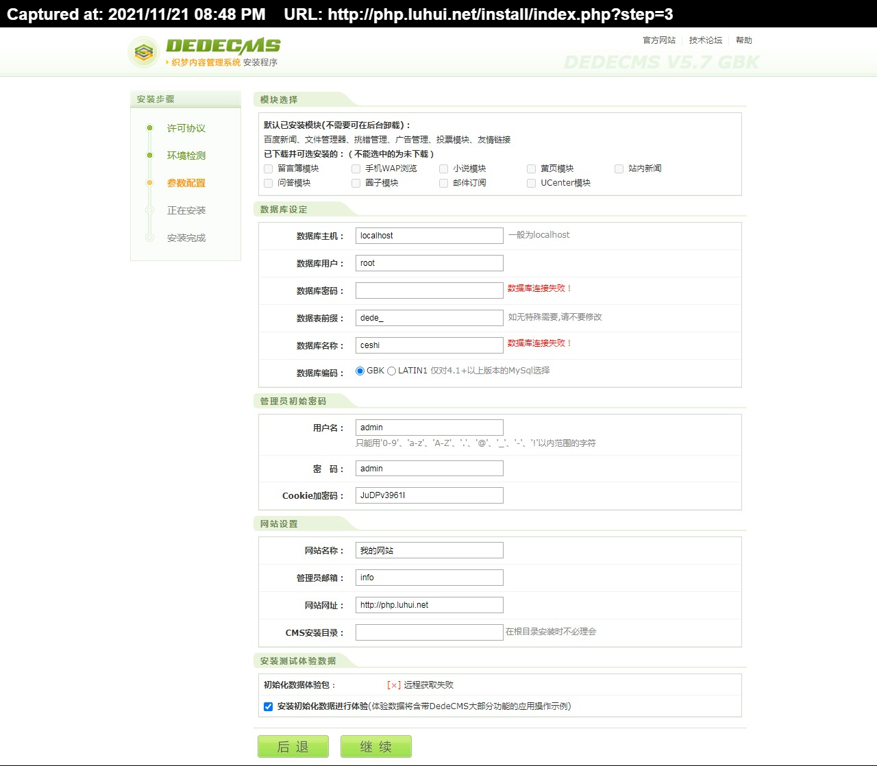
Task: Click the 一般为localhost hint text
Action: 539,235
